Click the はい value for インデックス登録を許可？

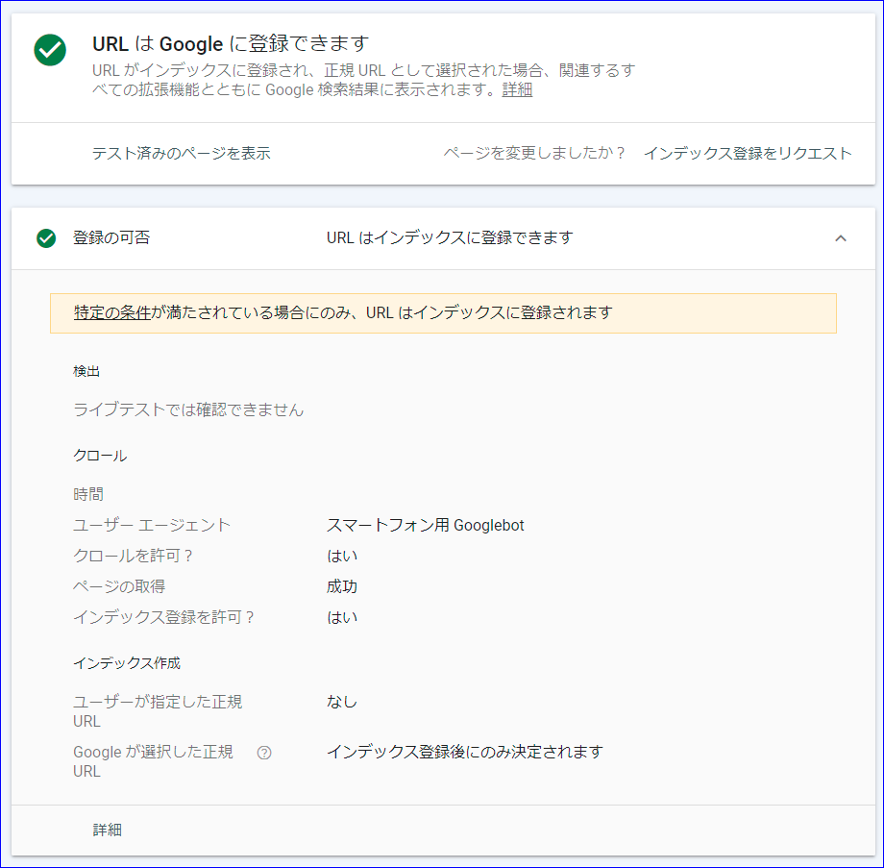point(337,617)
